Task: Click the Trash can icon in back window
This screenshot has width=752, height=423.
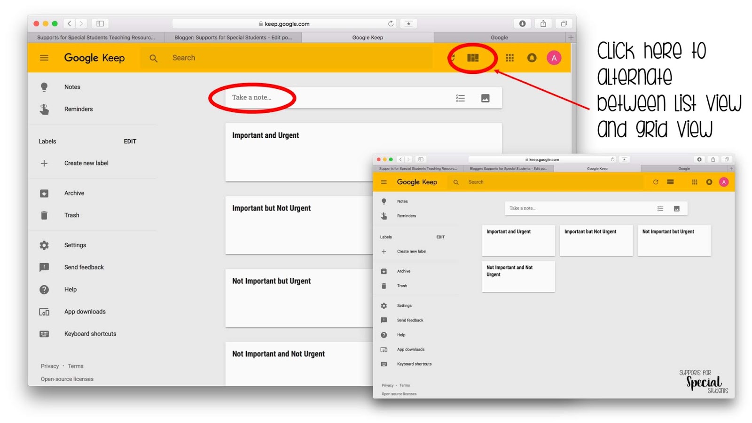Action: (44, 215)
